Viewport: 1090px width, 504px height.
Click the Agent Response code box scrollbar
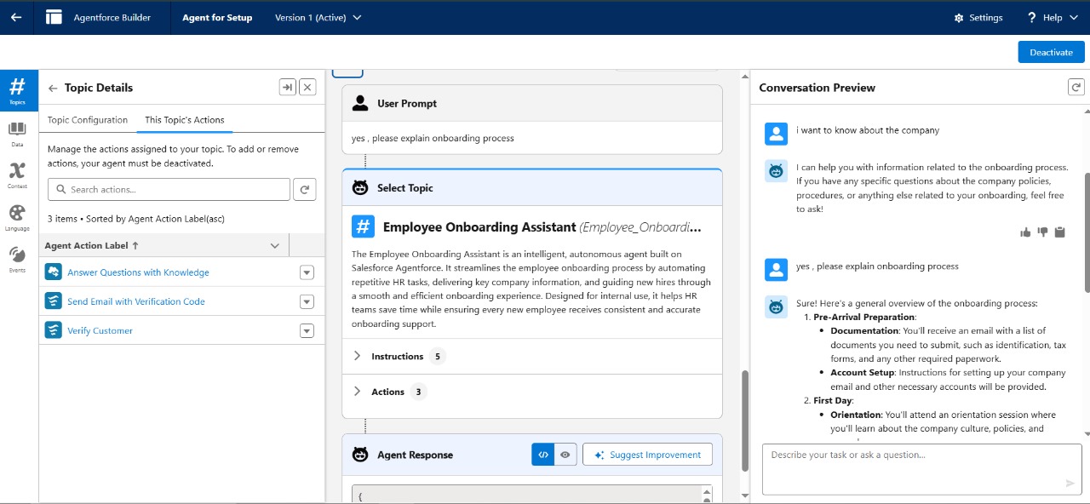coord(706,493)
